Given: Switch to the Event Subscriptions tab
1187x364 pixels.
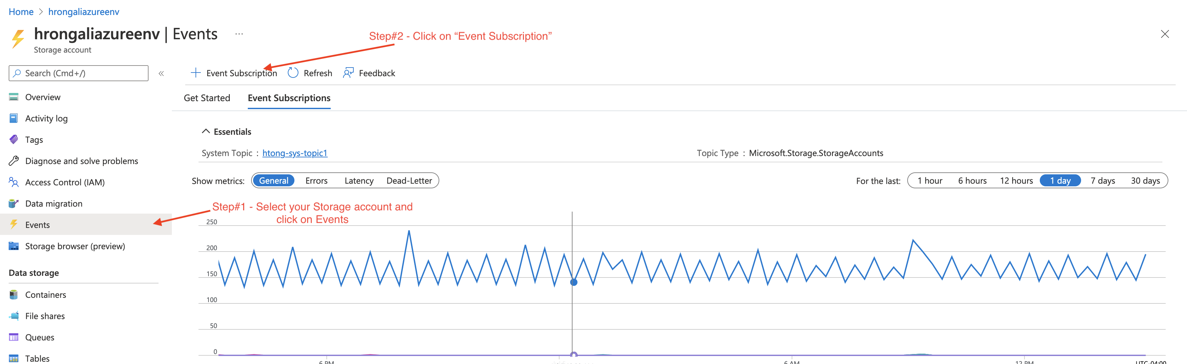Looking at the screenshot, I should [x=289, y=98].
